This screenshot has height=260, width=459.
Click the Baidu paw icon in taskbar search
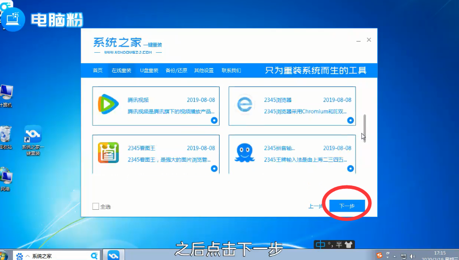pyautogui.click(x=19, y=256)
